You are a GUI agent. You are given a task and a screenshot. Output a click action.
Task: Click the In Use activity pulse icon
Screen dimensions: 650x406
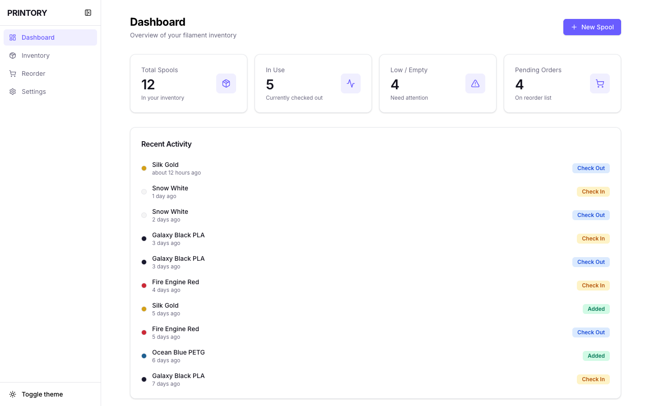(351, 83)
